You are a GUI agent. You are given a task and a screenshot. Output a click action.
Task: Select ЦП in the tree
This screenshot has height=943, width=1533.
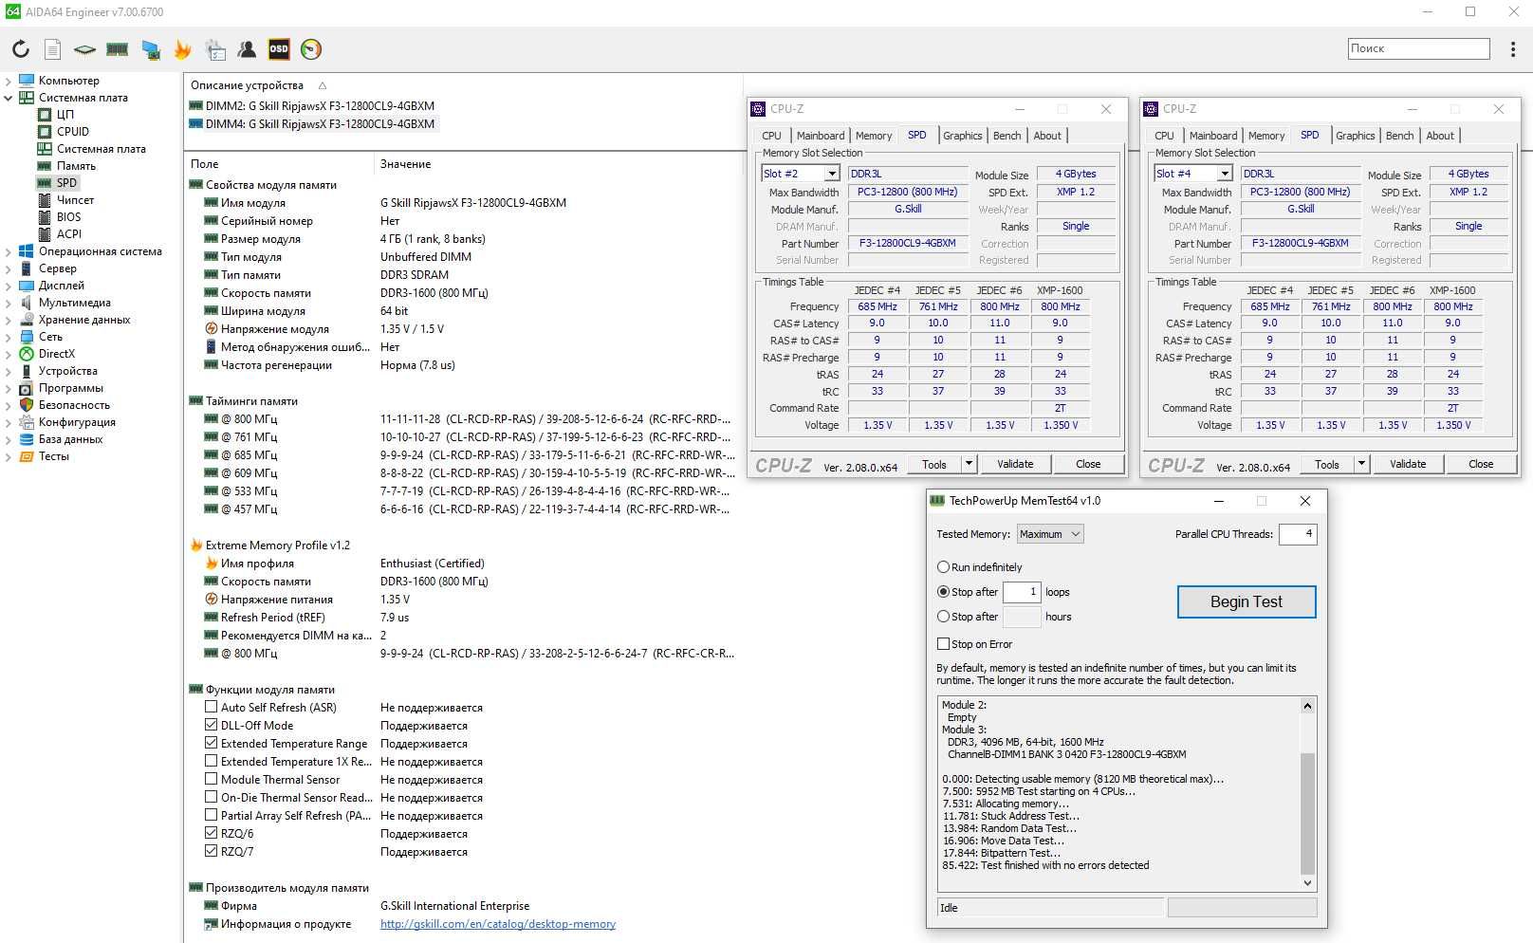point(65,115)
